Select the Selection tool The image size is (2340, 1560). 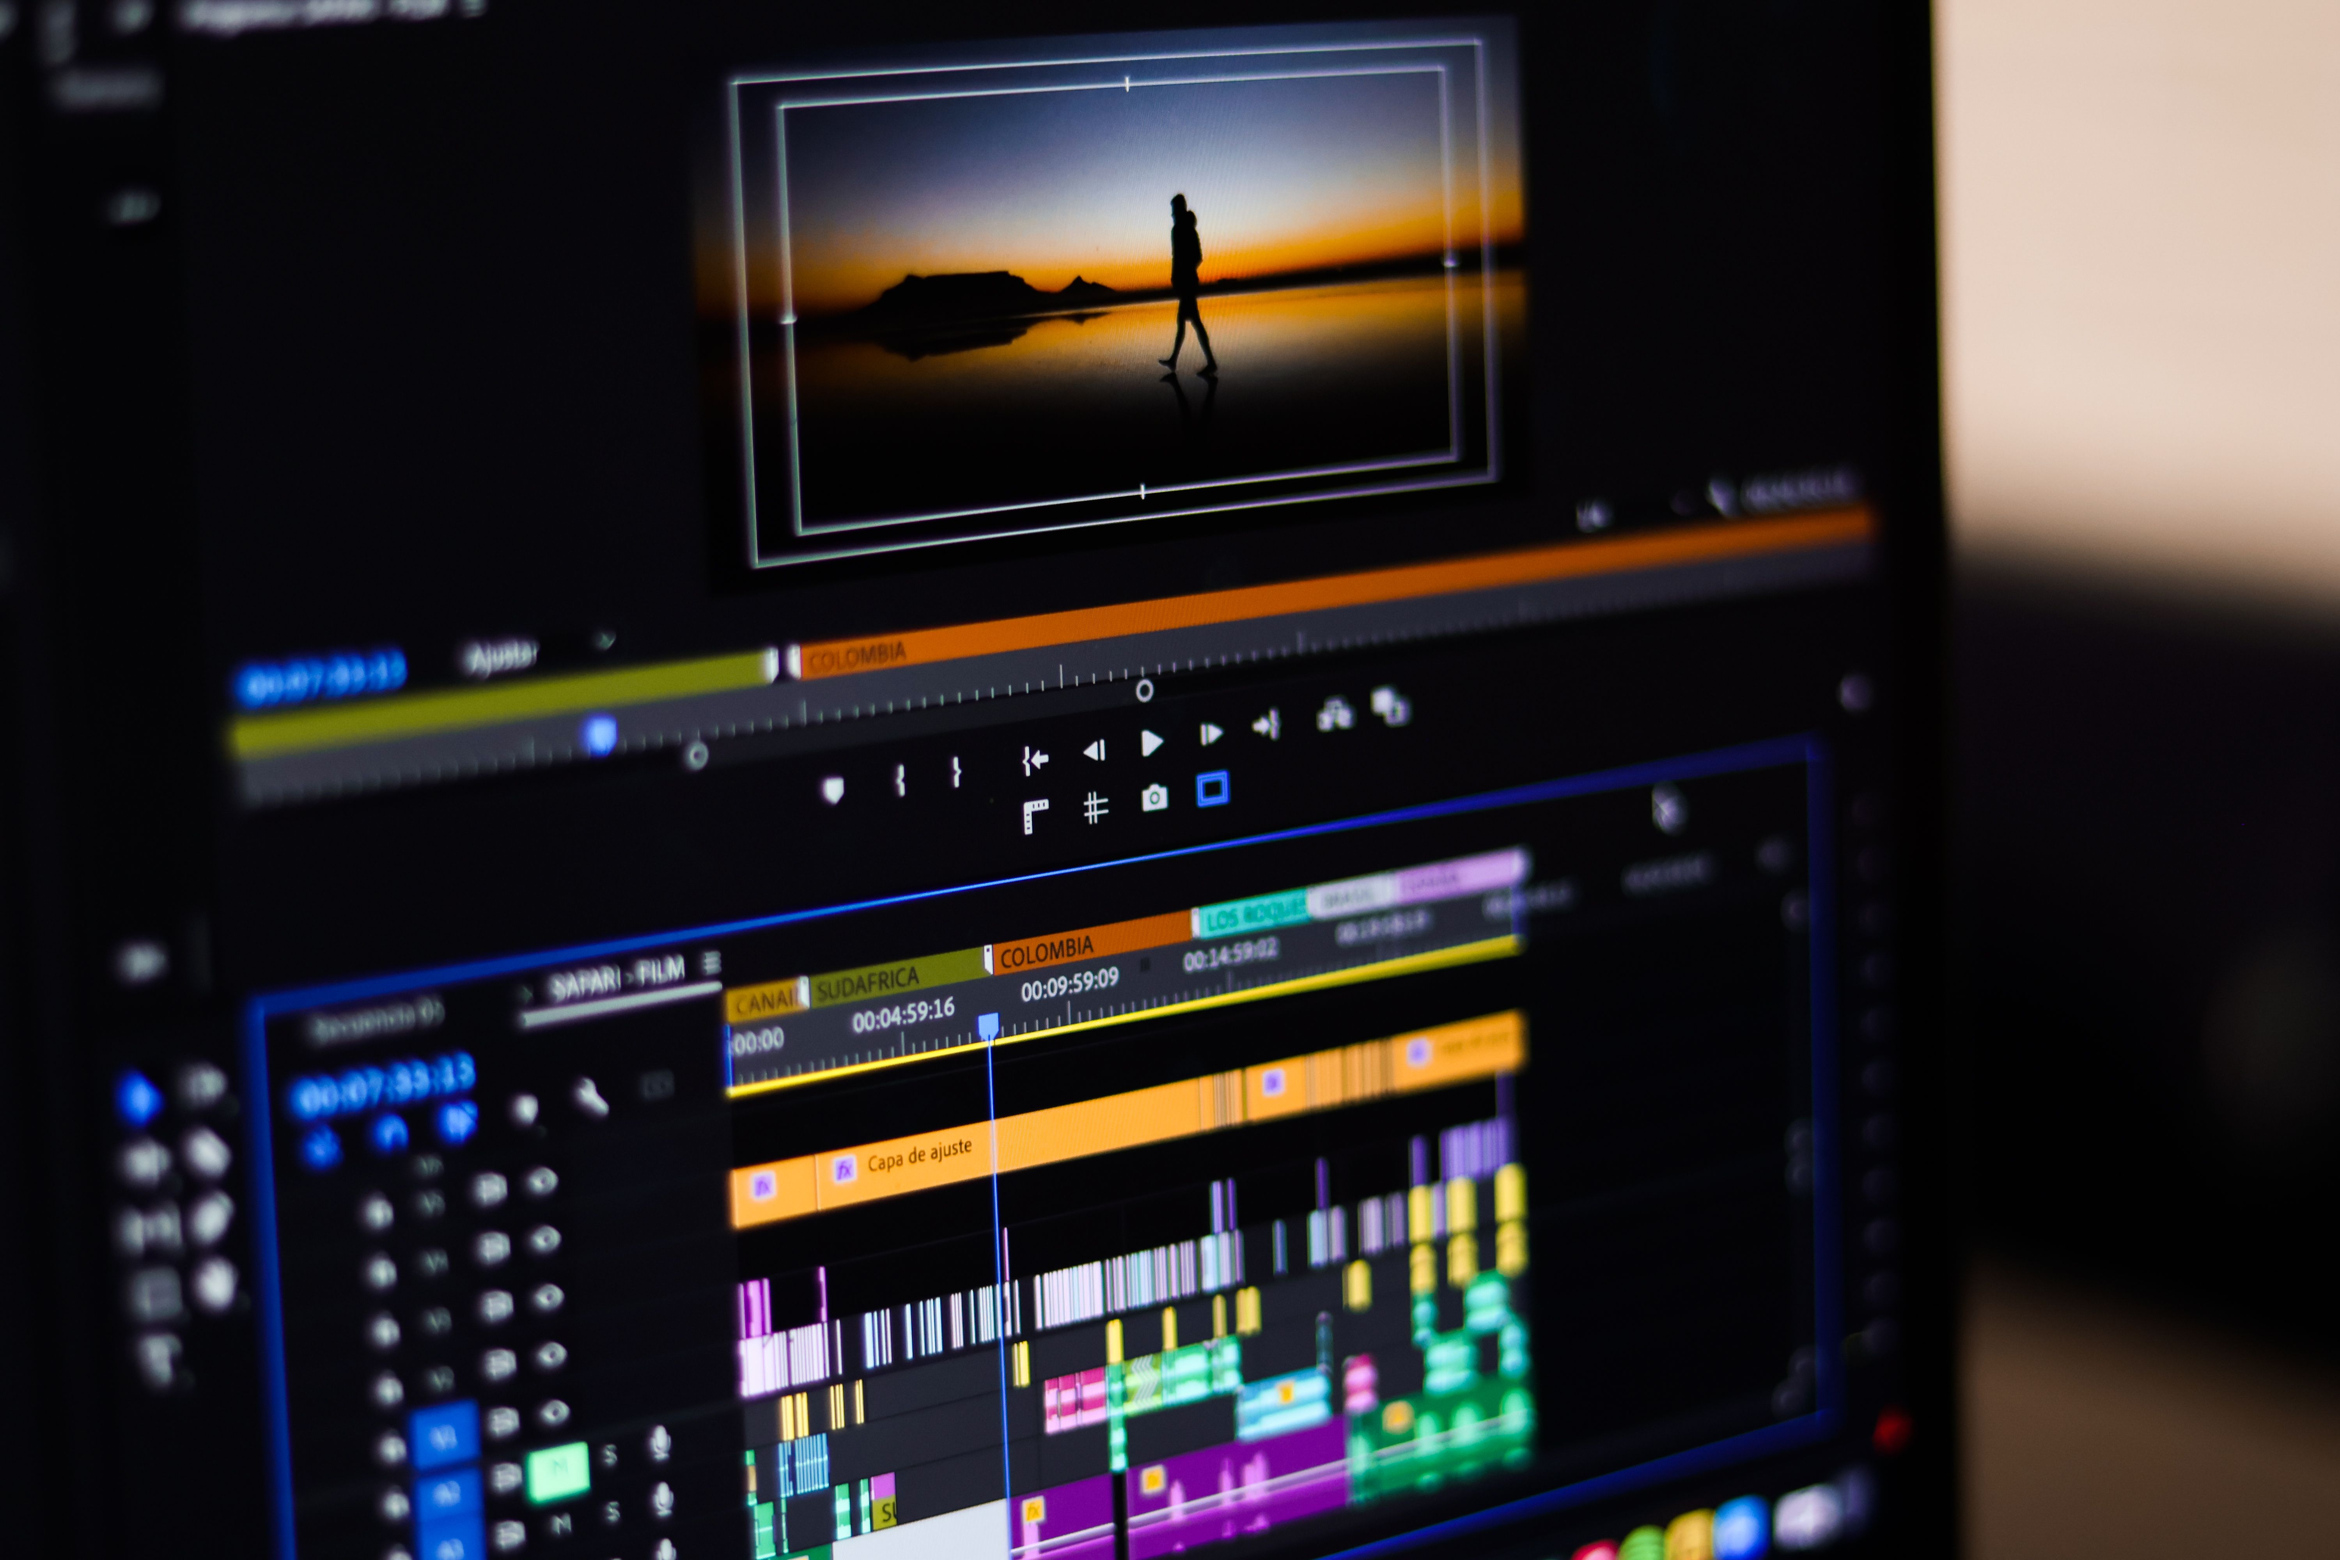[138, 1098]
